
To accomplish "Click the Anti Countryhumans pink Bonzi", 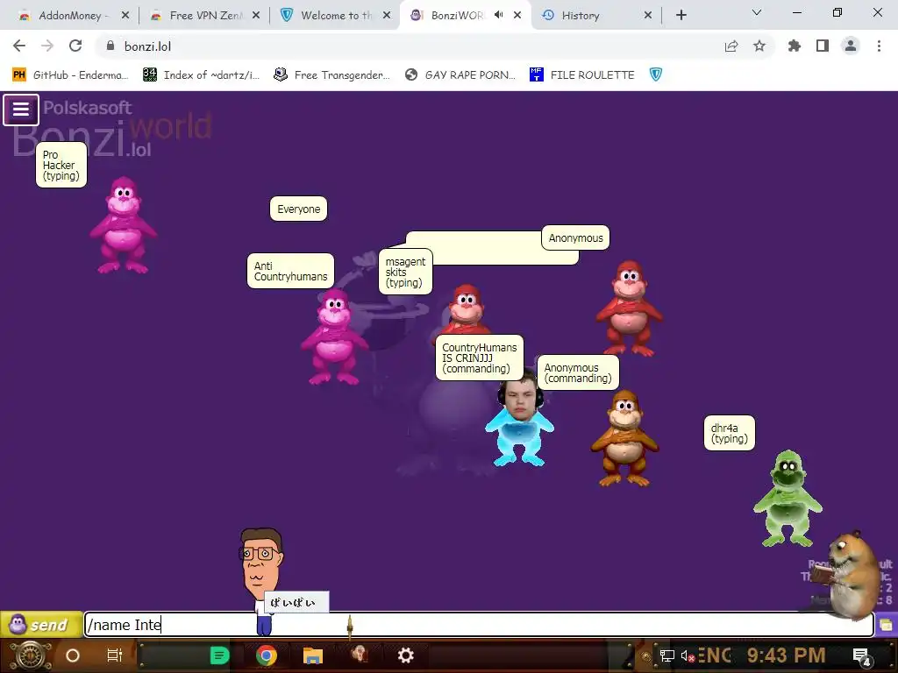I will [x=334, y=336].
